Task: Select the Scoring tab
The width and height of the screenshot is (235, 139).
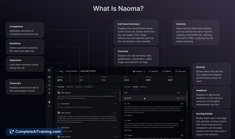Action: [135, 87]
